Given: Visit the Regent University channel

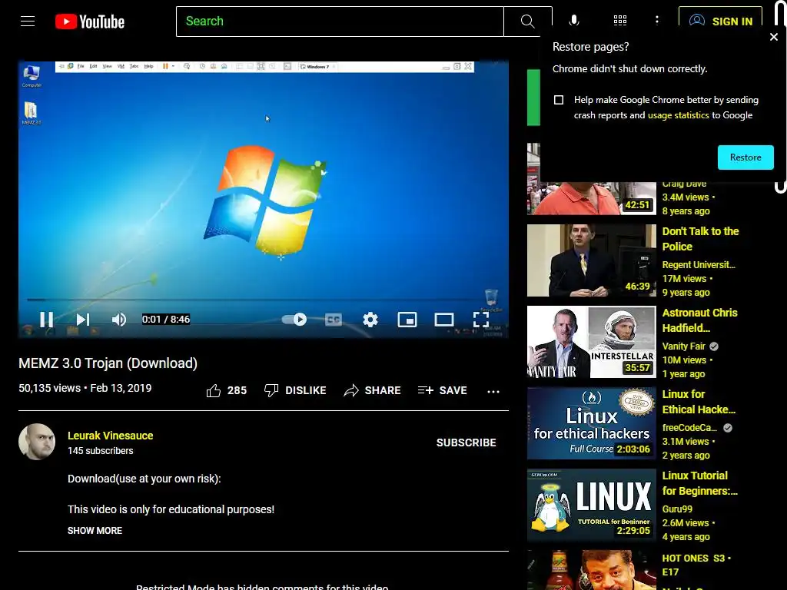Looking at the screenshot, I should pos(699,264).
